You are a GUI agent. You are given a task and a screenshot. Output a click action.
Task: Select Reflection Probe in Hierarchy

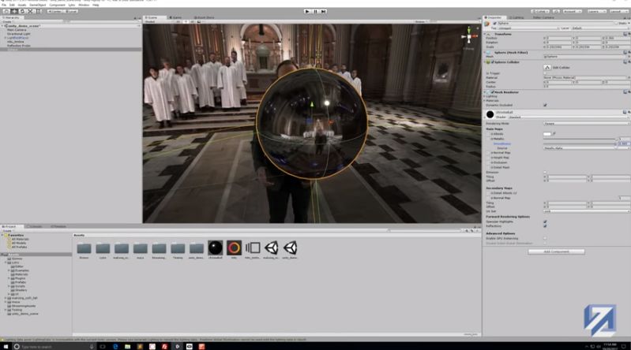(x=18, y=46)
